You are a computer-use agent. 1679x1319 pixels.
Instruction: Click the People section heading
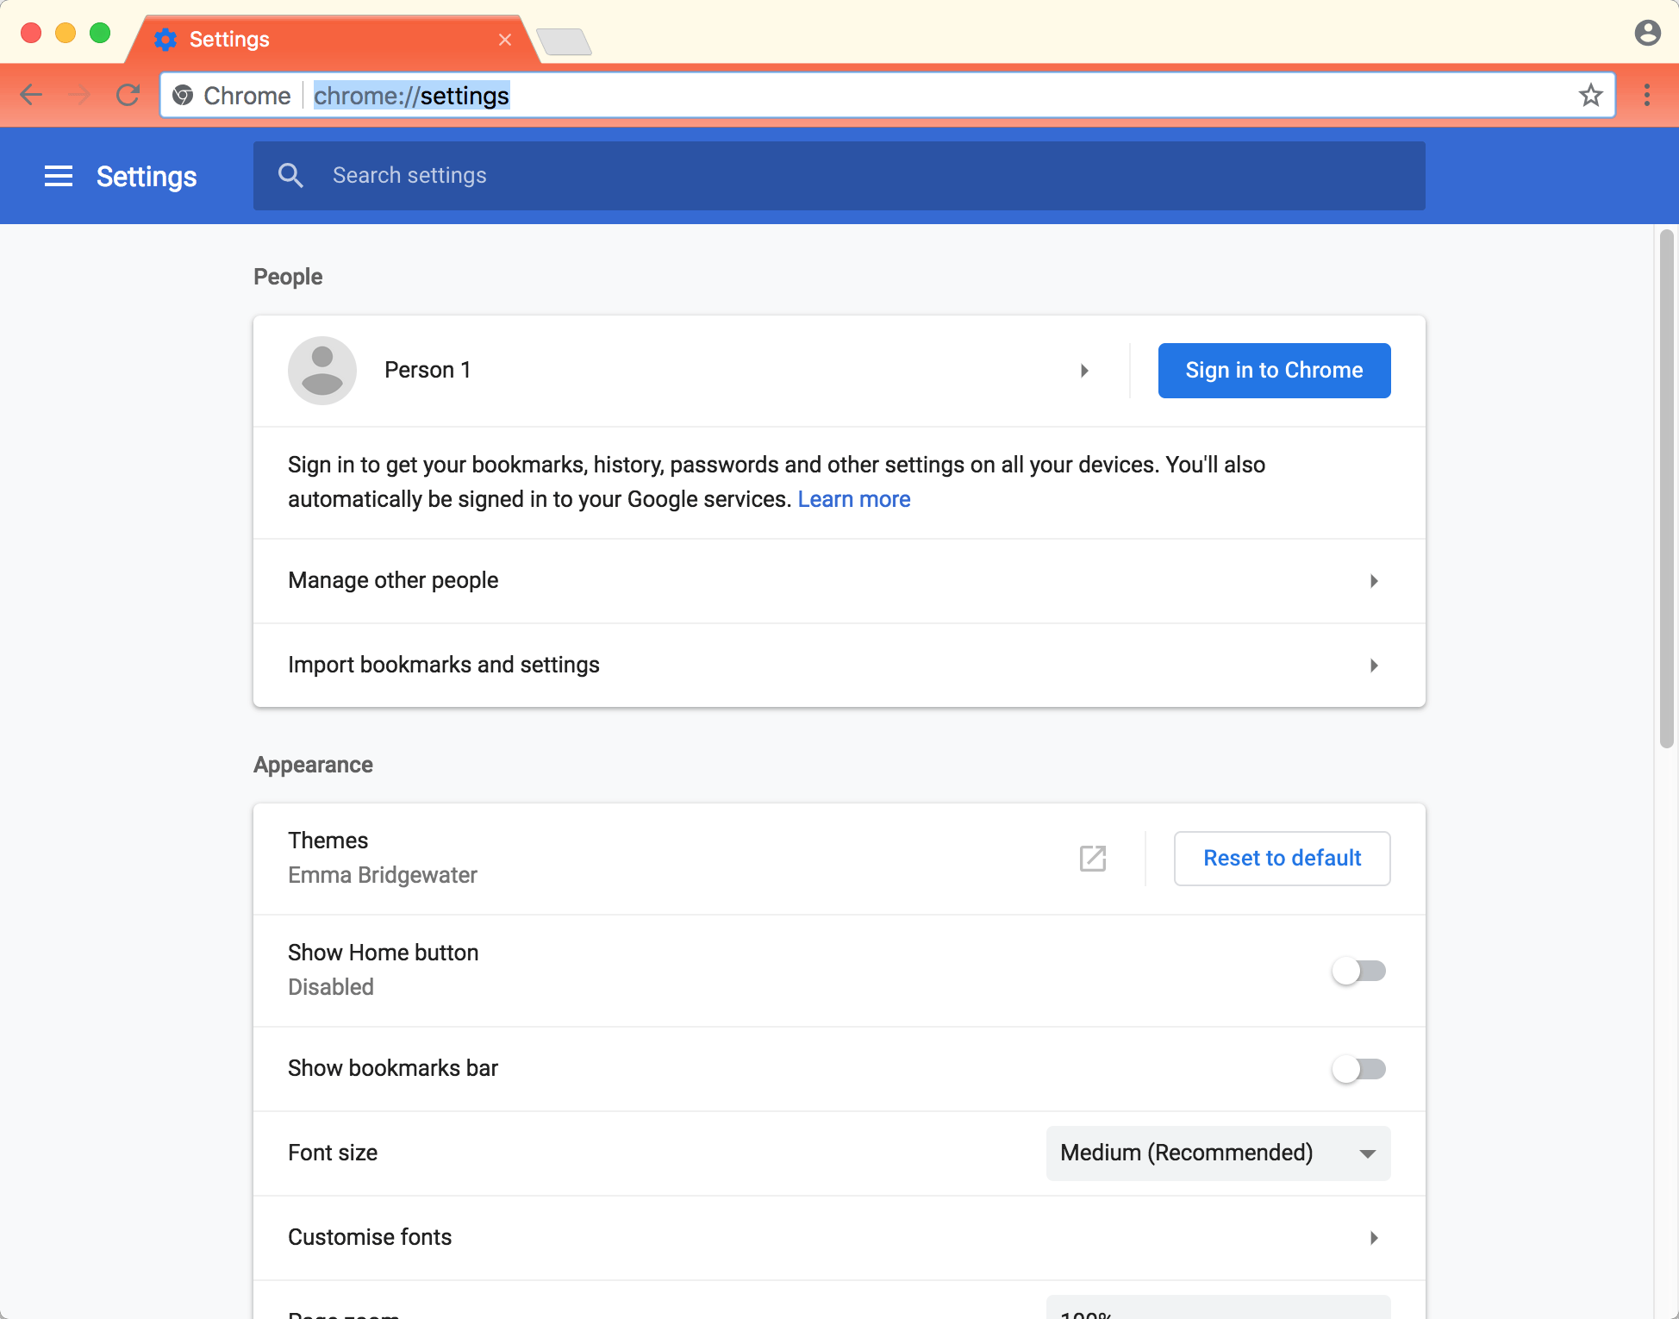click(x=288, y=278)
